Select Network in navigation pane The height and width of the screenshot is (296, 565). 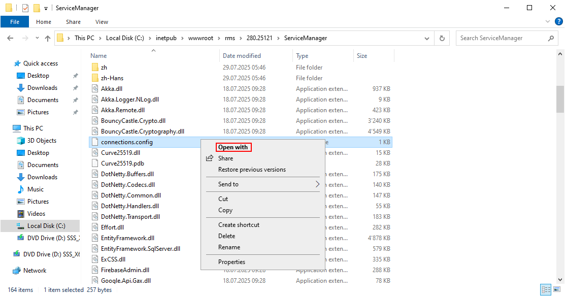point(35,271)
